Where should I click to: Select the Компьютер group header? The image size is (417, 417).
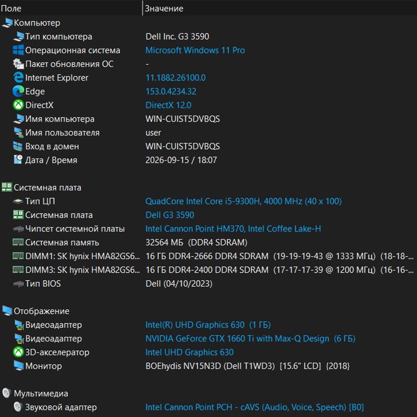(37, 23)
